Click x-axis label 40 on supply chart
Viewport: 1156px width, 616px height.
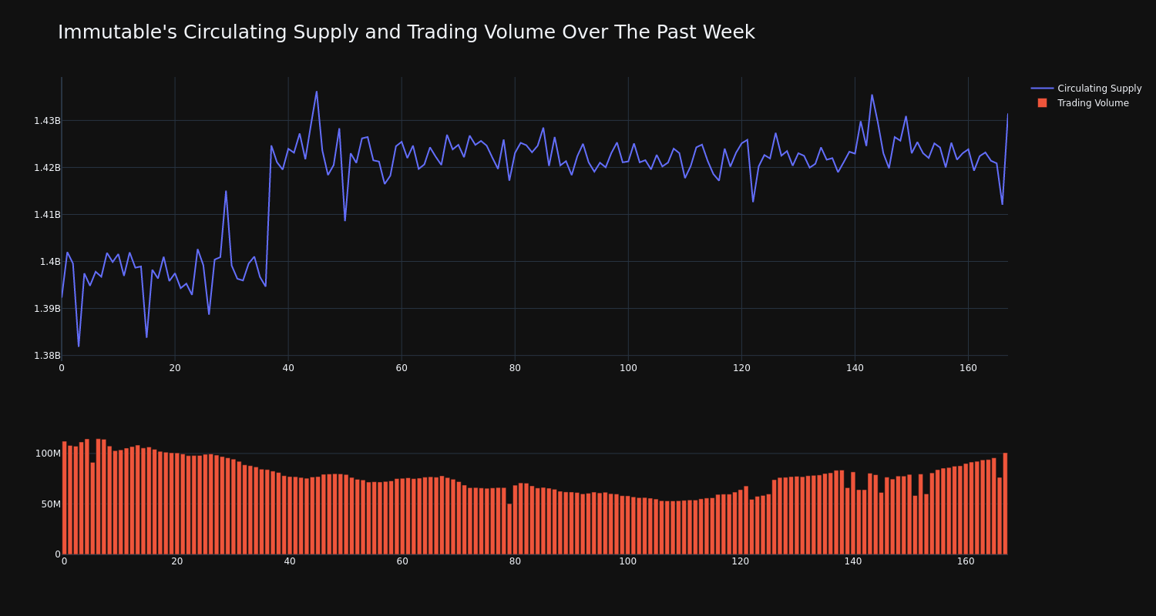point(288,368)
